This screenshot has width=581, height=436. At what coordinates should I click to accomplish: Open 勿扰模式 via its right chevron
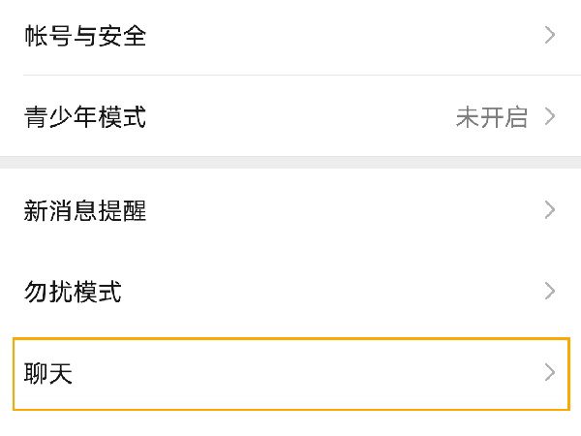550,291
